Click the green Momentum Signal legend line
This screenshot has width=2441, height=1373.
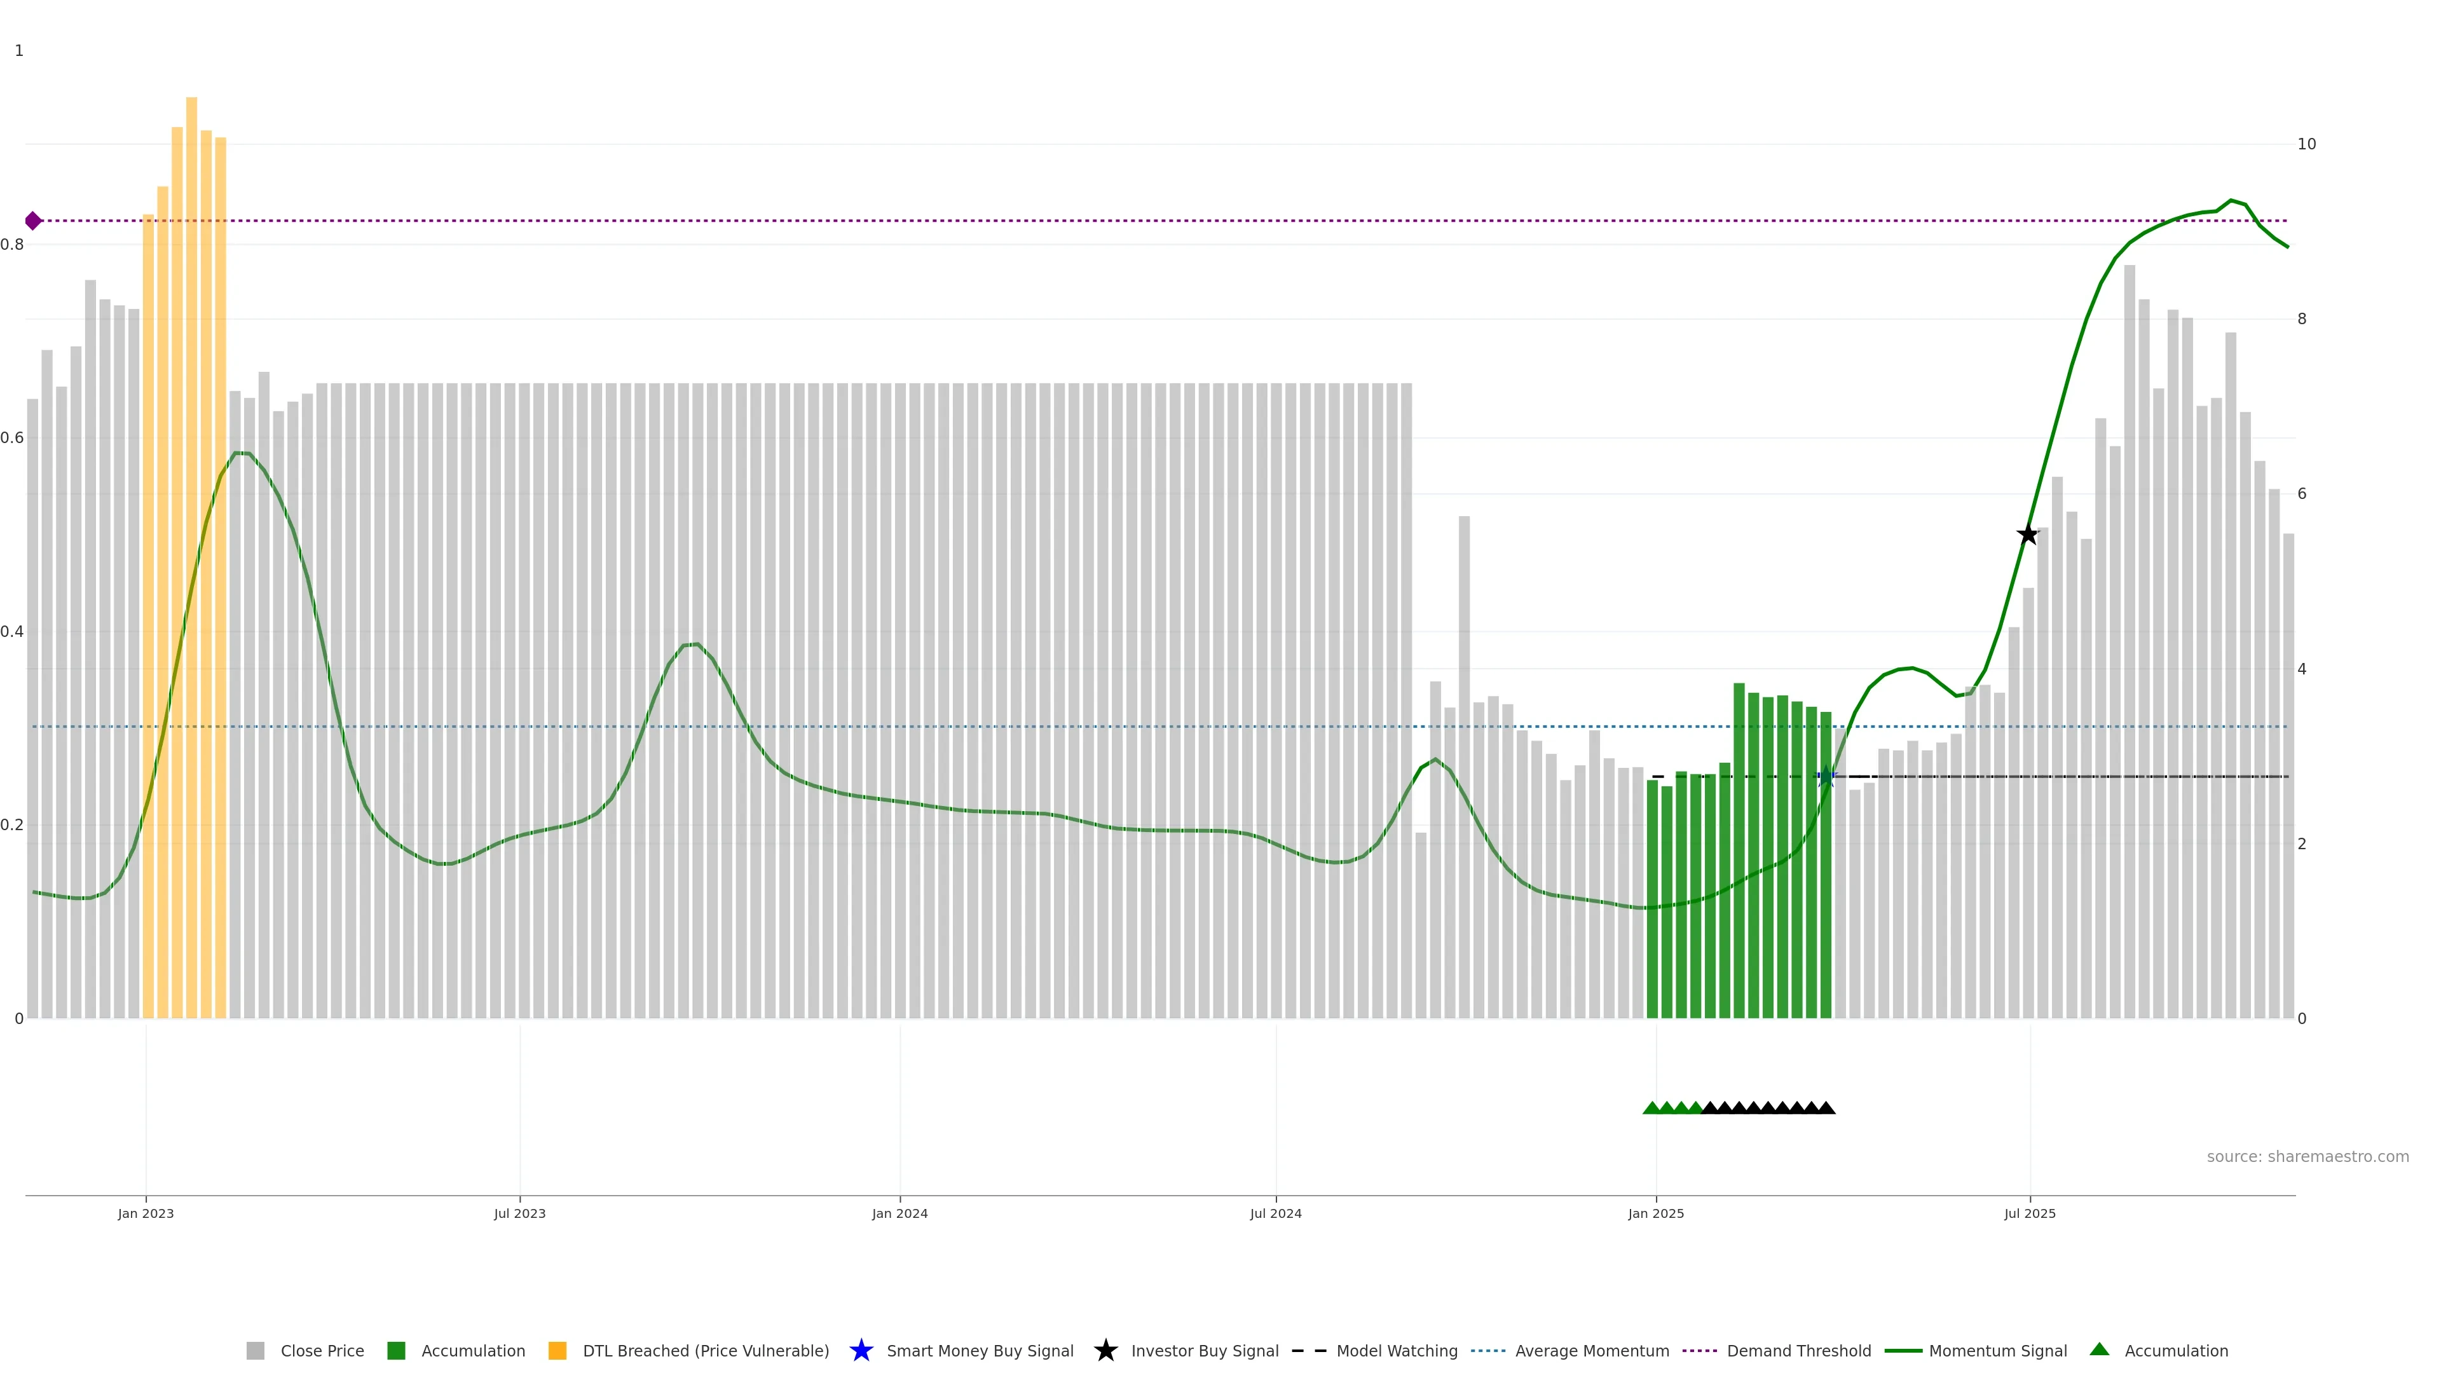pyautogui.click(x=1903, y=1350)
